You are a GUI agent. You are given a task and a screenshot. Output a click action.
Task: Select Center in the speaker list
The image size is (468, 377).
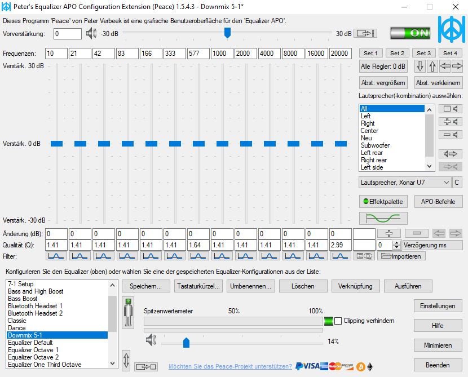369,131
